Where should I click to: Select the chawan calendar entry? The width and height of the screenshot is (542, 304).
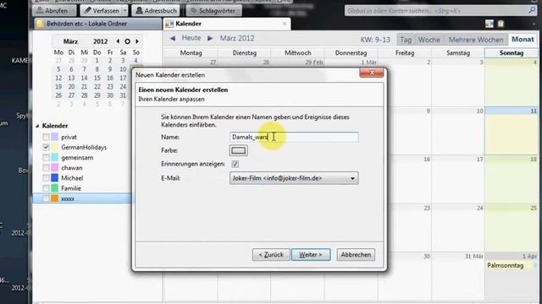[71, 168]
